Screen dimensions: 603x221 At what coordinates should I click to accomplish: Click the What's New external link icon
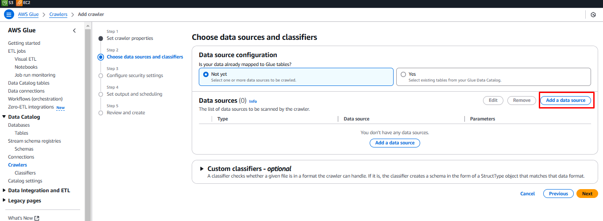pyautogui.click(x=37, y=218)
